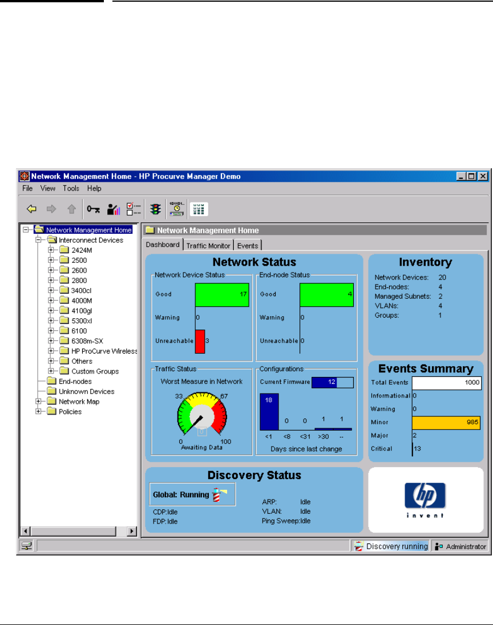The width and height of the screenshot is (493, 625).
Task: Click the blue <1 days bar showing 18
Action: [x=269, y=412]
